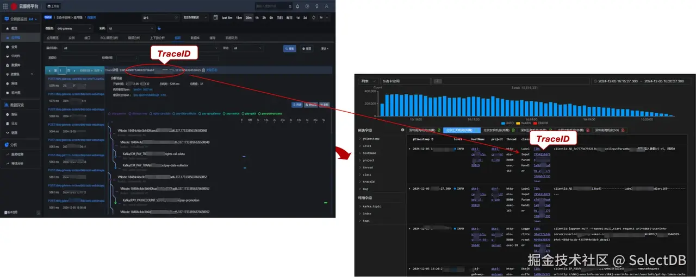The width and height of the screenshot is (696, 277).
Task: Open 指标 under 数据探索
Action: coord(14,114)
